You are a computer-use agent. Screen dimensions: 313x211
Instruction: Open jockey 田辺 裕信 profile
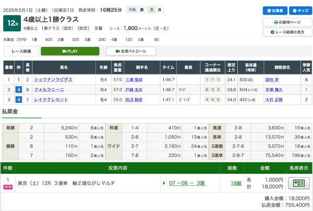coord(134,99)
